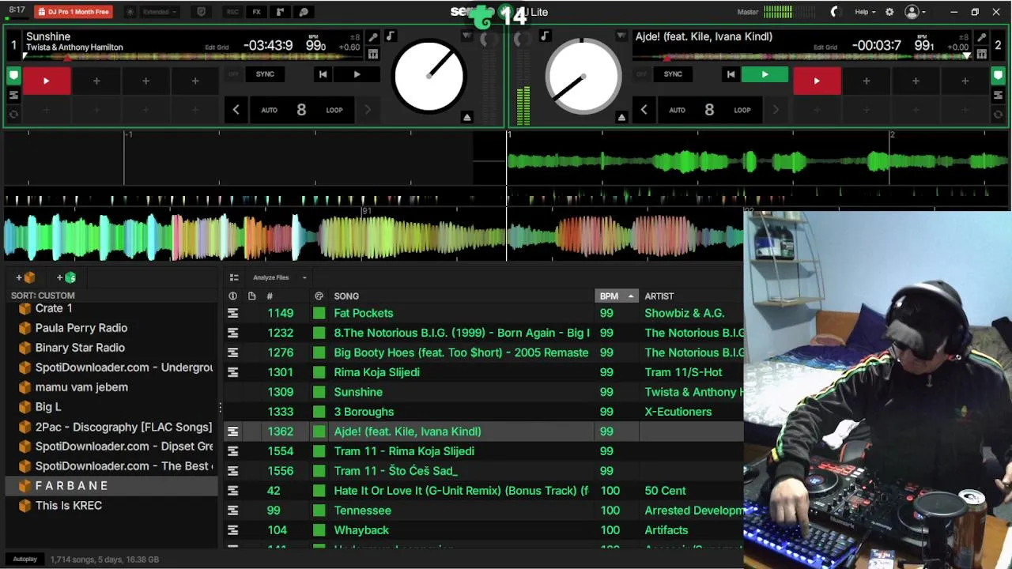Toggle the day mode sun icon
This screenshot has height=569, width=1012.
tap(130, 12)
